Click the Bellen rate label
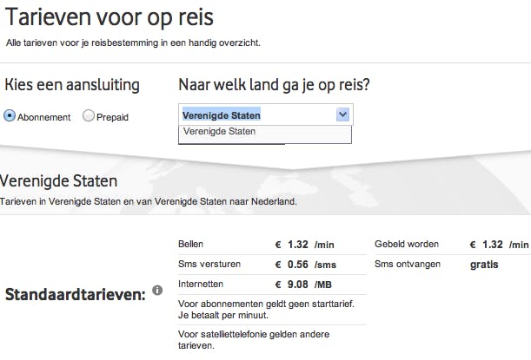Viewport: 531px width, 360px height. [191, 245]
